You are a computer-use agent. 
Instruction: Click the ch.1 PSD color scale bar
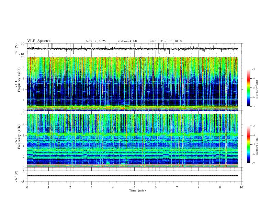(x=249, y=88)
